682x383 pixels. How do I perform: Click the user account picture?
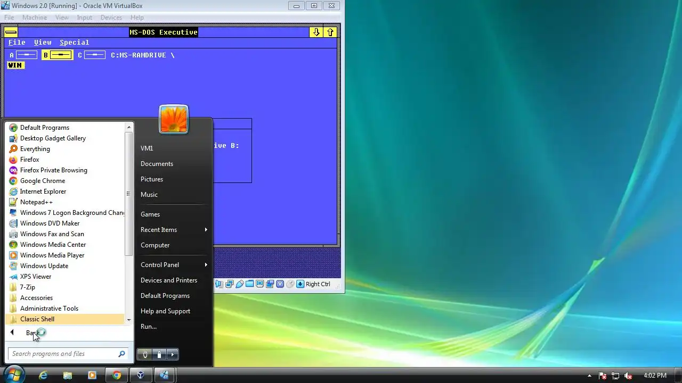174,119
